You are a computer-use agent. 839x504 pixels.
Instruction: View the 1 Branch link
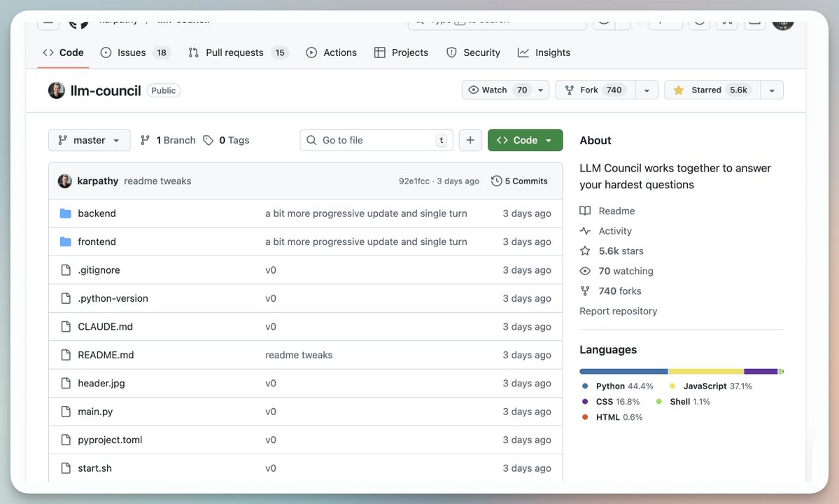coord(168,140)
